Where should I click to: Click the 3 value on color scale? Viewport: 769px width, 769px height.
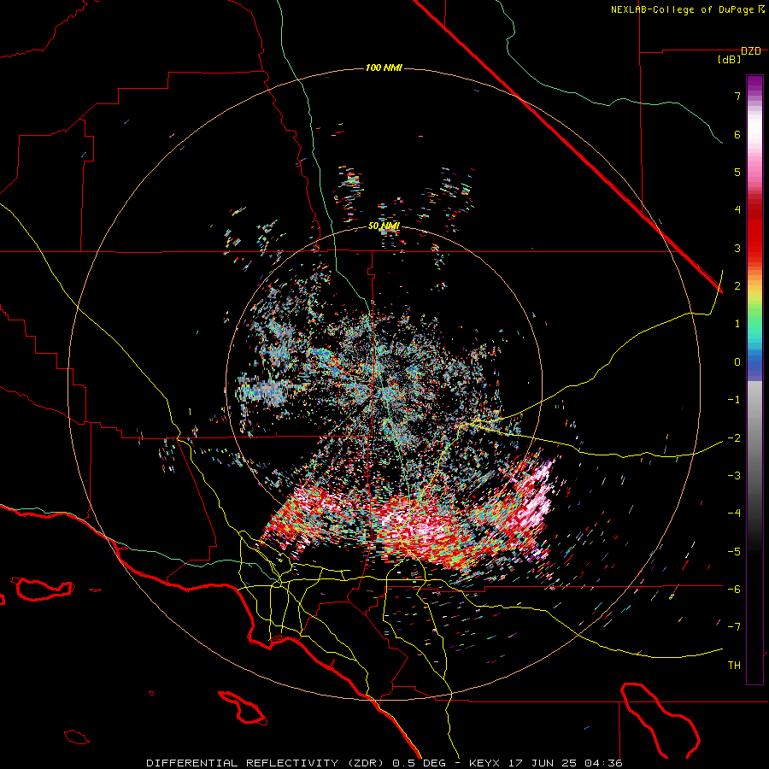point(737,248)
